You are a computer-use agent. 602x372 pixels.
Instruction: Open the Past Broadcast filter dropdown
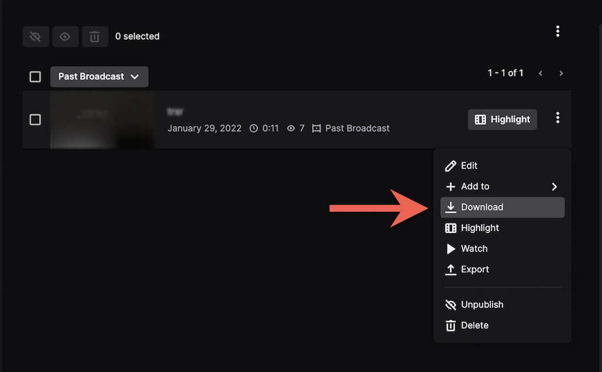click(x=99, y=77)
